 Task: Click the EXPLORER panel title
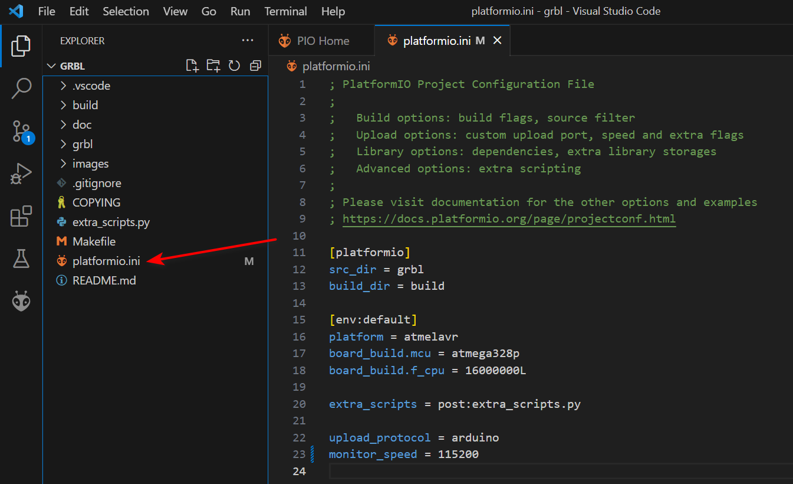[82, 41]
